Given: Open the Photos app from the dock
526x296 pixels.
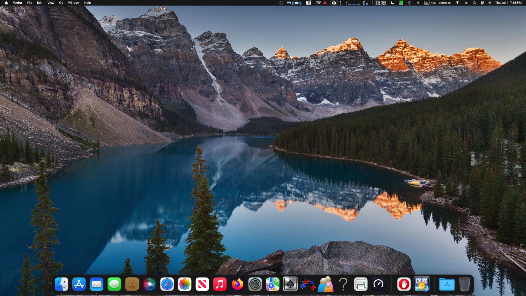Looking at the screenshot, I should (x=185, y=284).
